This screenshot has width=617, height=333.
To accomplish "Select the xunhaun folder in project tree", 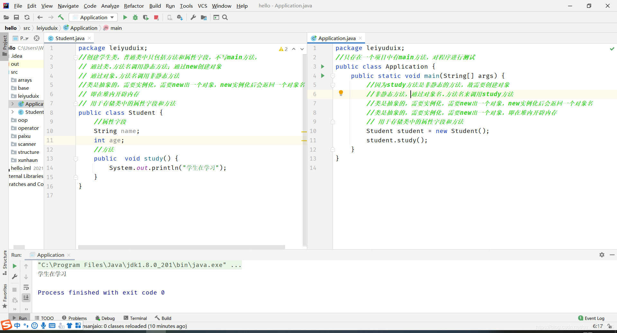I will [28, 160].
